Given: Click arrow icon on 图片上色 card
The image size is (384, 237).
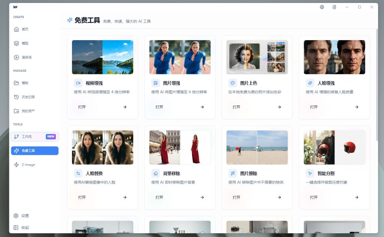Looking at the screenshot, I should click(279, 107).
